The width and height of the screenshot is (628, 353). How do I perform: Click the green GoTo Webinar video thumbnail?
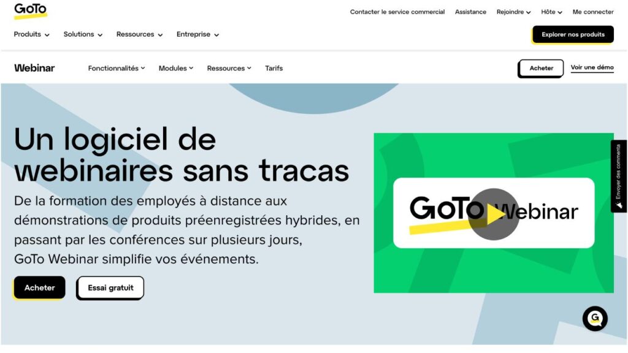[x=494, y=213]
